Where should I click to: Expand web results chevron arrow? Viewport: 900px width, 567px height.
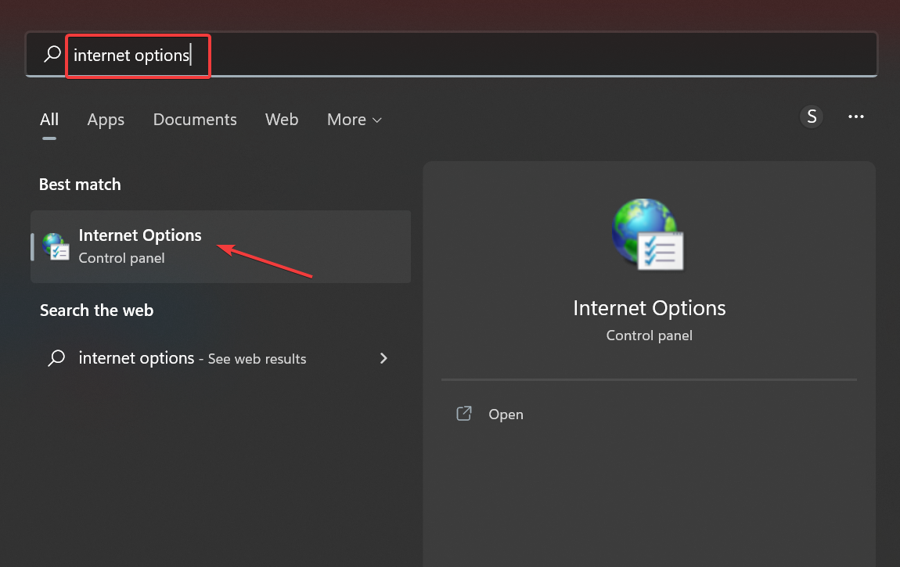383,358
